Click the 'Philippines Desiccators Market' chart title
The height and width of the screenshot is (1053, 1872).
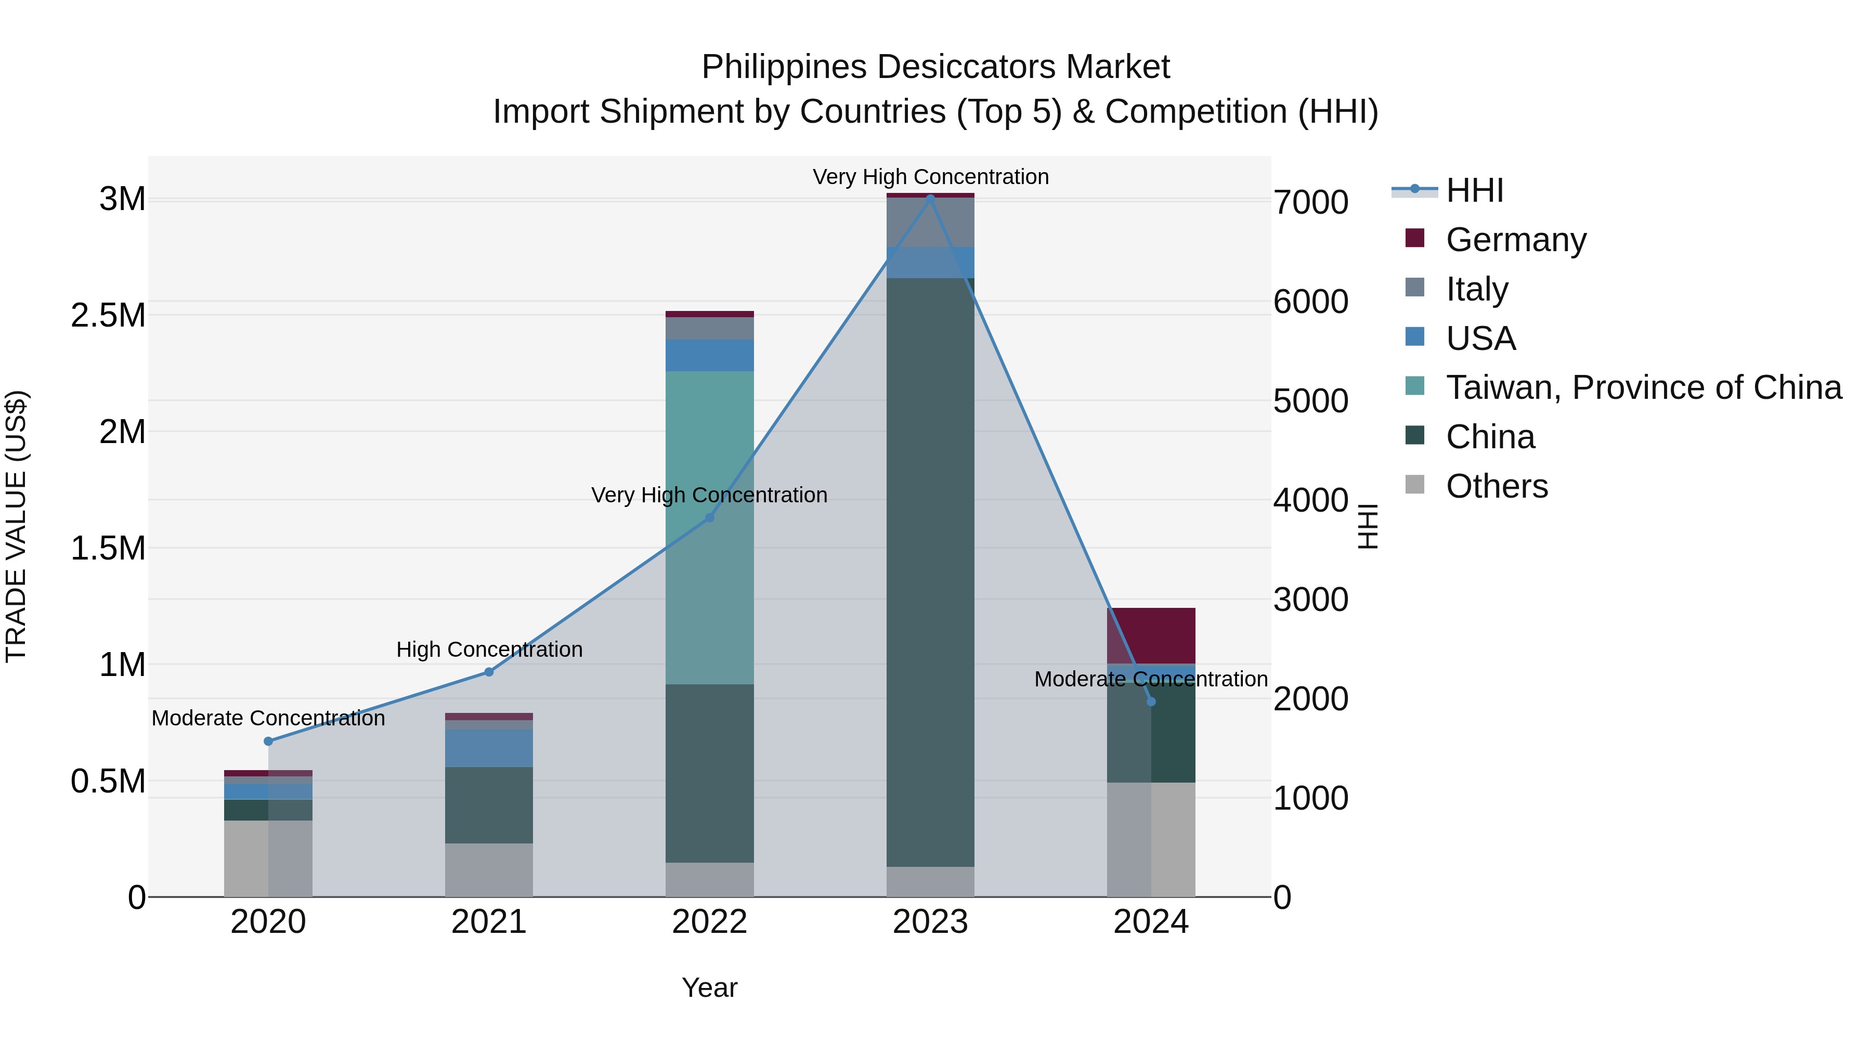(936, 67)
